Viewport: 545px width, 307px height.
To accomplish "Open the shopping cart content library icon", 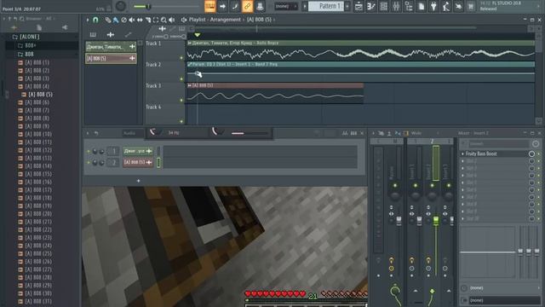I will coord(471,6).
